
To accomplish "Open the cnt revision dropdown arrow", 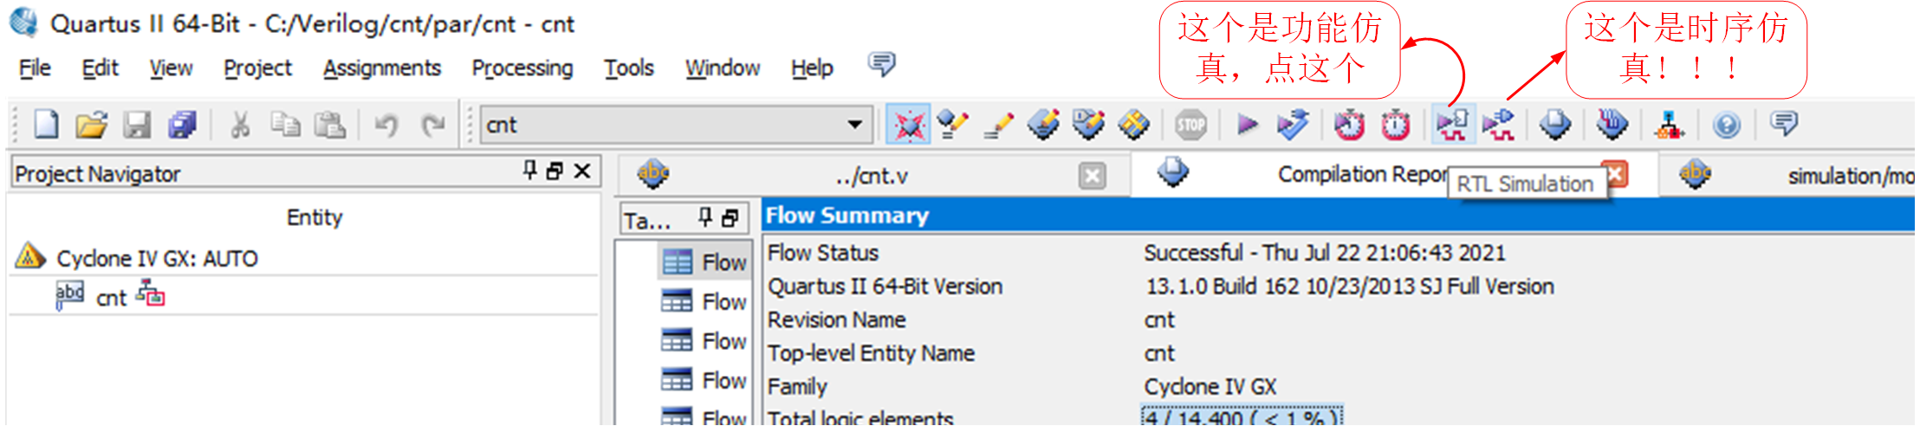I will point(855,125).
